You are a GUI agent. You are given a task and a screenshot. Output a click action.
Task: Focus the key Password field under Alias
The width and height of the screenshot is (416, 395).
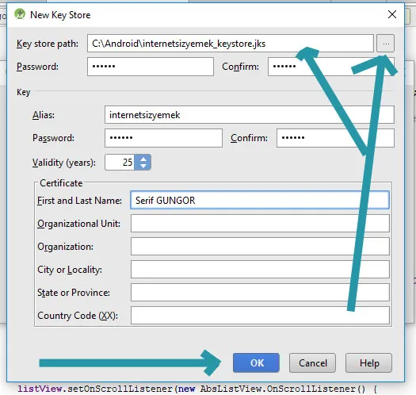tap(163, 138)
